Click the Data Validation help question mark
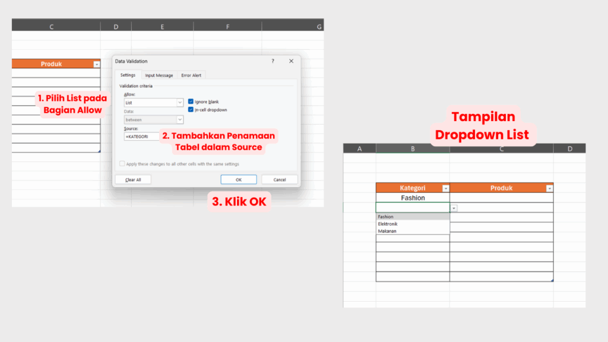The height and width of the screenshot is (342, 608). [273, 61]
